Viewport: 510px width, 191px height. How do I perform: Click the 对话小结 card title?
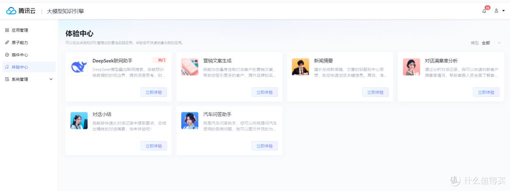(x=102, y=114)
